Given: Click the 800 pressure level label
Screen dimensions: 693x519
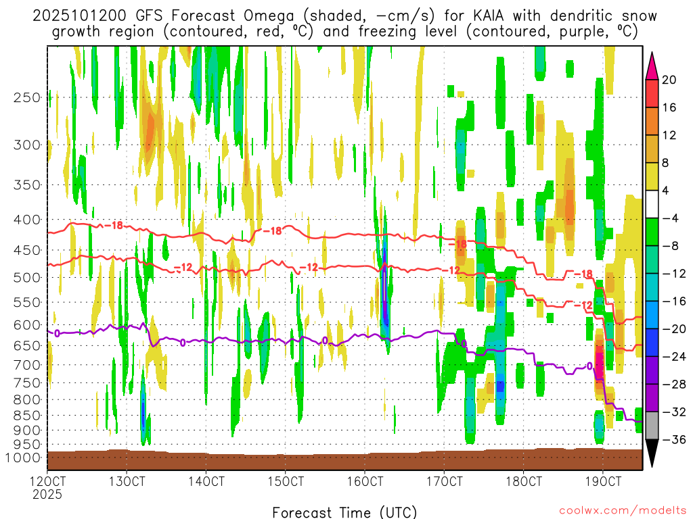Looking at the screenshot, I should [27, 400].
